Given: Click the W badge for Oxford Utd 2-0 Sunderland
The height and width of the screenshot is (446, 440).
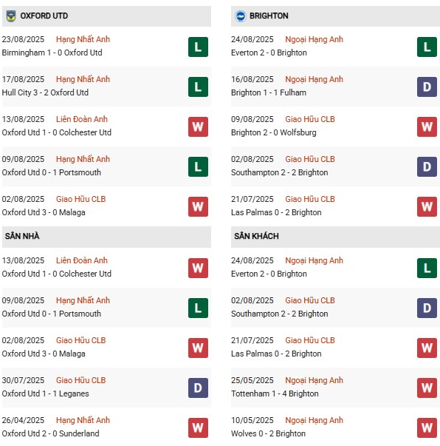Looking at the screenshot, I should click(198, 428).
